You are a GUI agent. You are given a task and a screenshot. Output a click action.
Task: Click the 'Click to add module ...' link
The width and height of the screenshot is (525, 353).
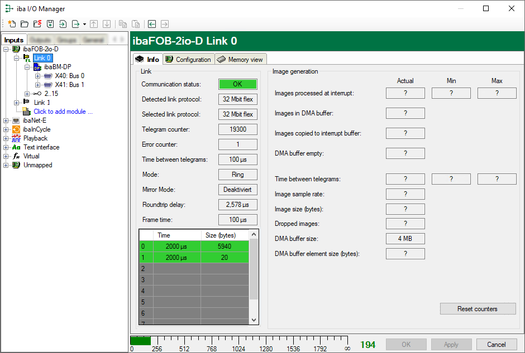(63, 112)
